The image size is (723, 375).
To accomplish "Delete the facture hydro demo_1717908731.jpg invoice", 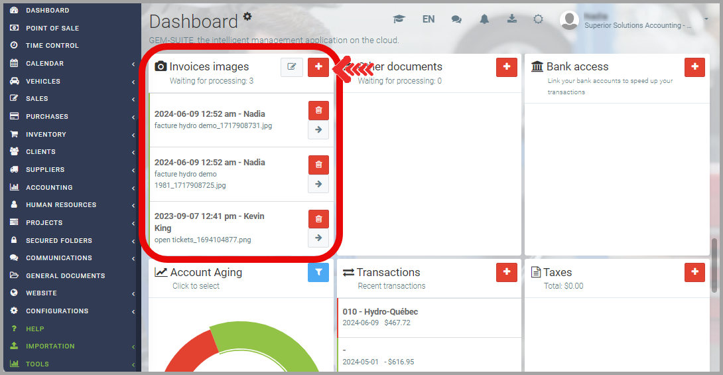I will point(318,110).
